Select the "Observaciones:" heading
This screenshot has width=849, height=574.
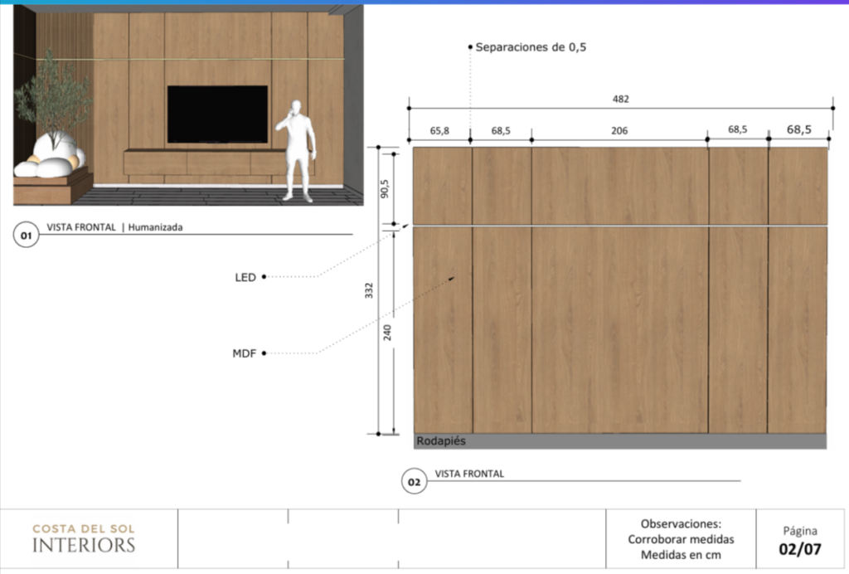click(682, 523)
